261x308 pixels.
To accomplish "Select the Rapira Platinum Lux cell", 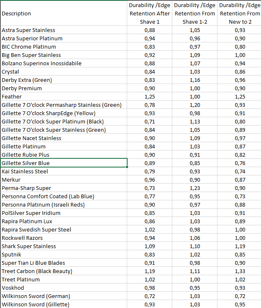I will (64, 222).
